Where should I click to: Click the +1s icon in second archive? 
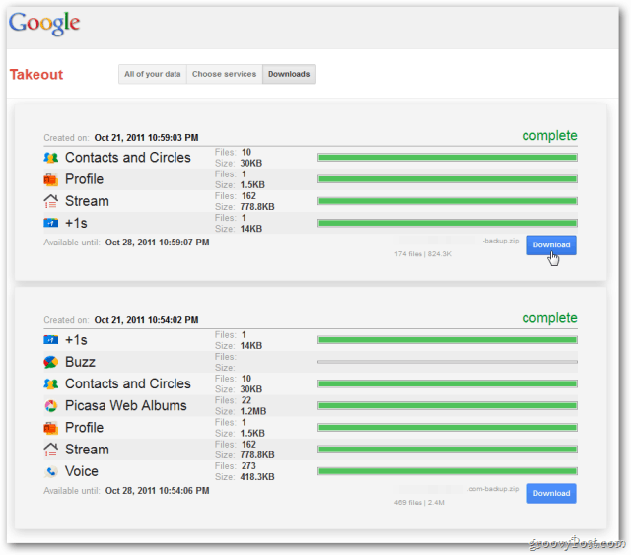click(51, 340)
